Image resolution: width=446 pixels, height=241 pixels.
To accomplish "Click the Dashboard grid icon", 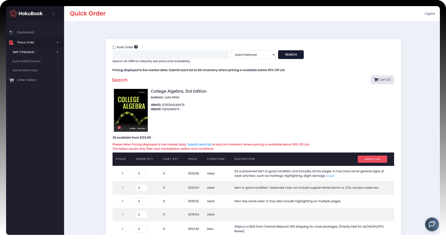I will (11, 32).
